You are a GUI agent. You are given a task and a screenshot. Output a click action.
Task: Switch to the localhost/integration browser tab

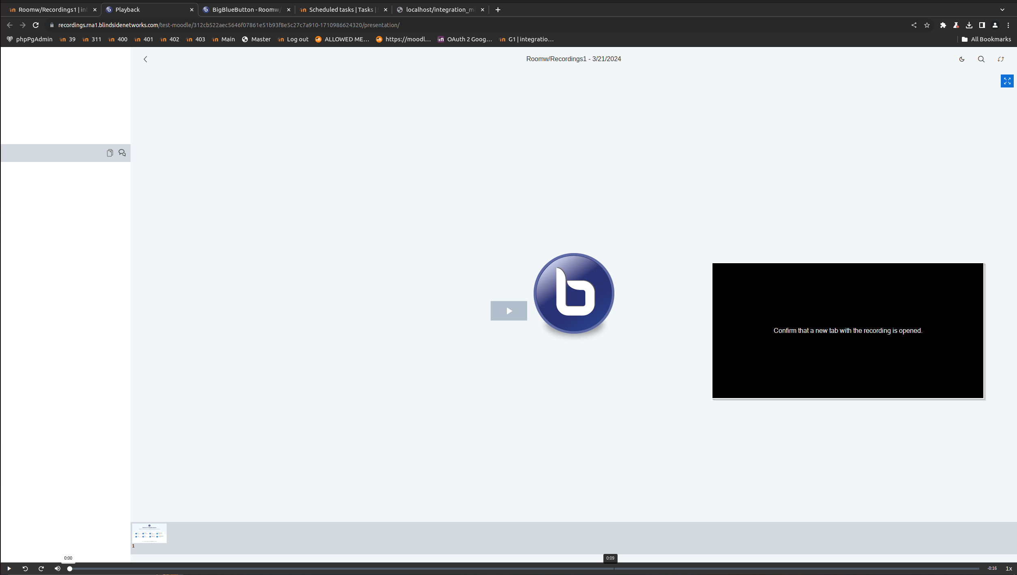pos(440,10)
